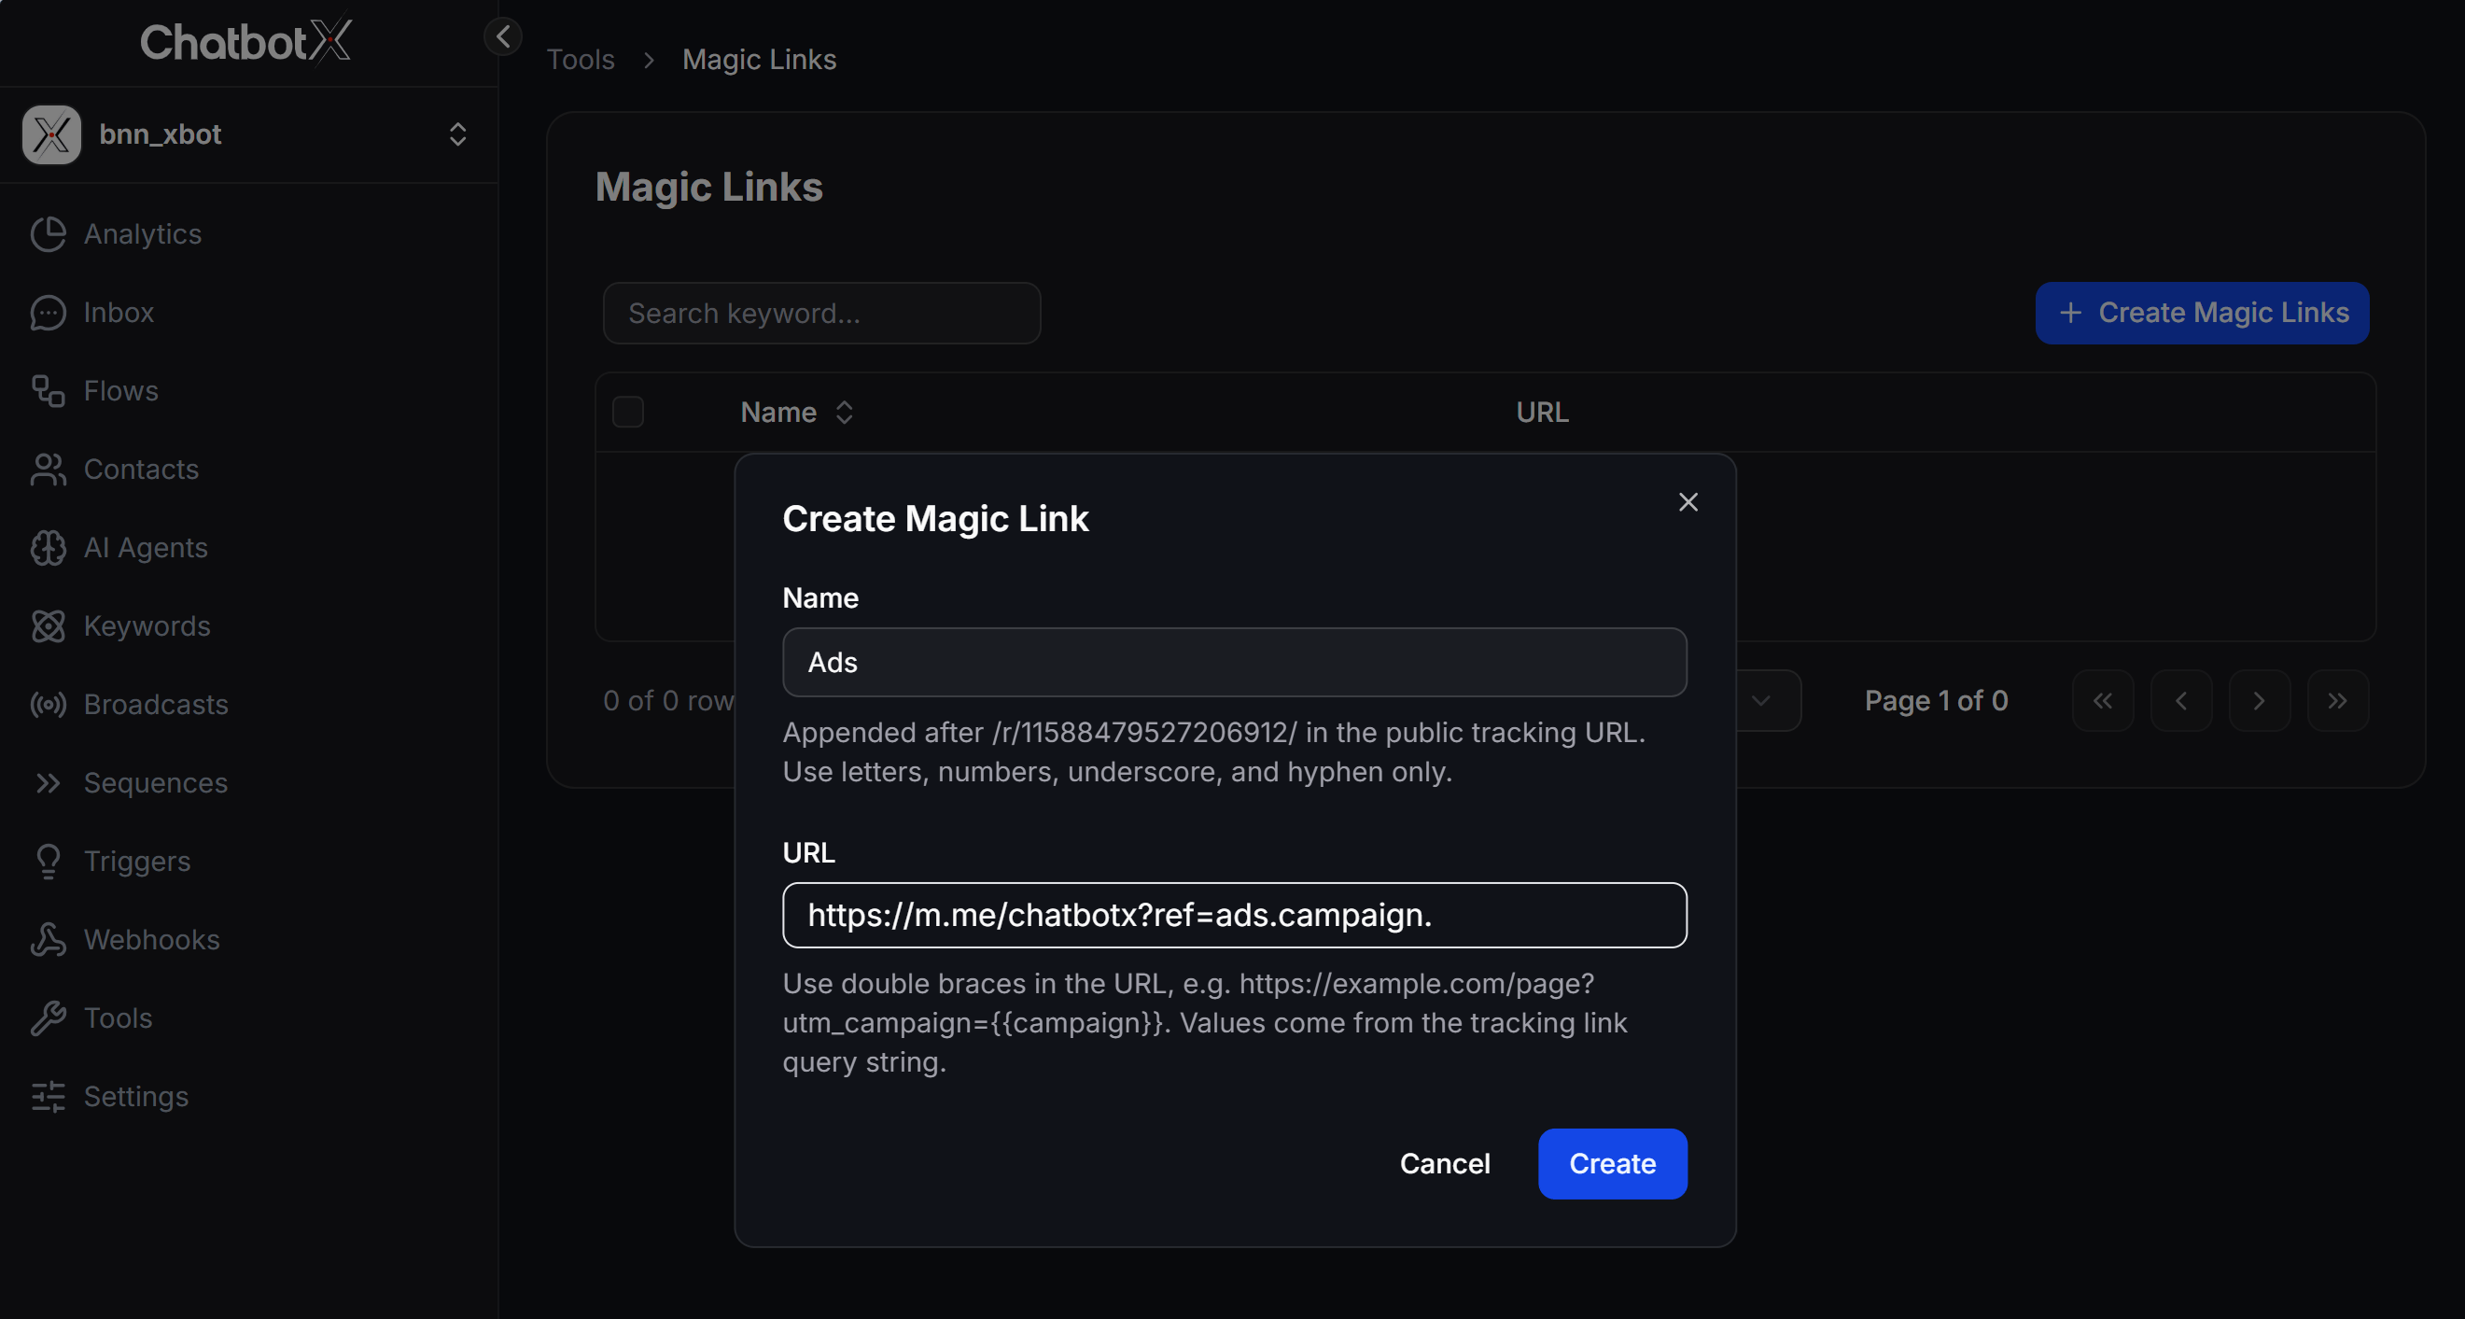Open Inbox from the sidebar
The image size is (2465, 1319).
(119, 313)
